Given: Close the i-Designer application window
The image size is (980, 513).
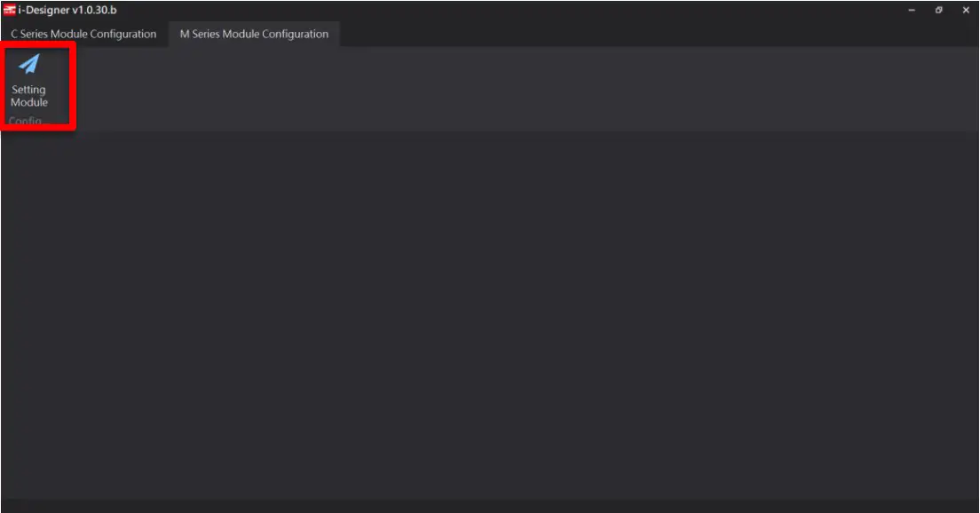Looking at the screenshot, I should [966, 10].
